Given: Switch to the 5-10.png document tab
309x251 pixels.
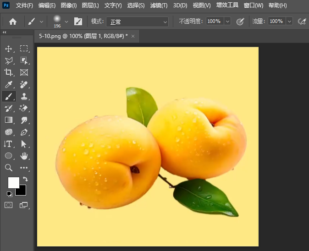Looking at the screenshot, I should [83, 36].
